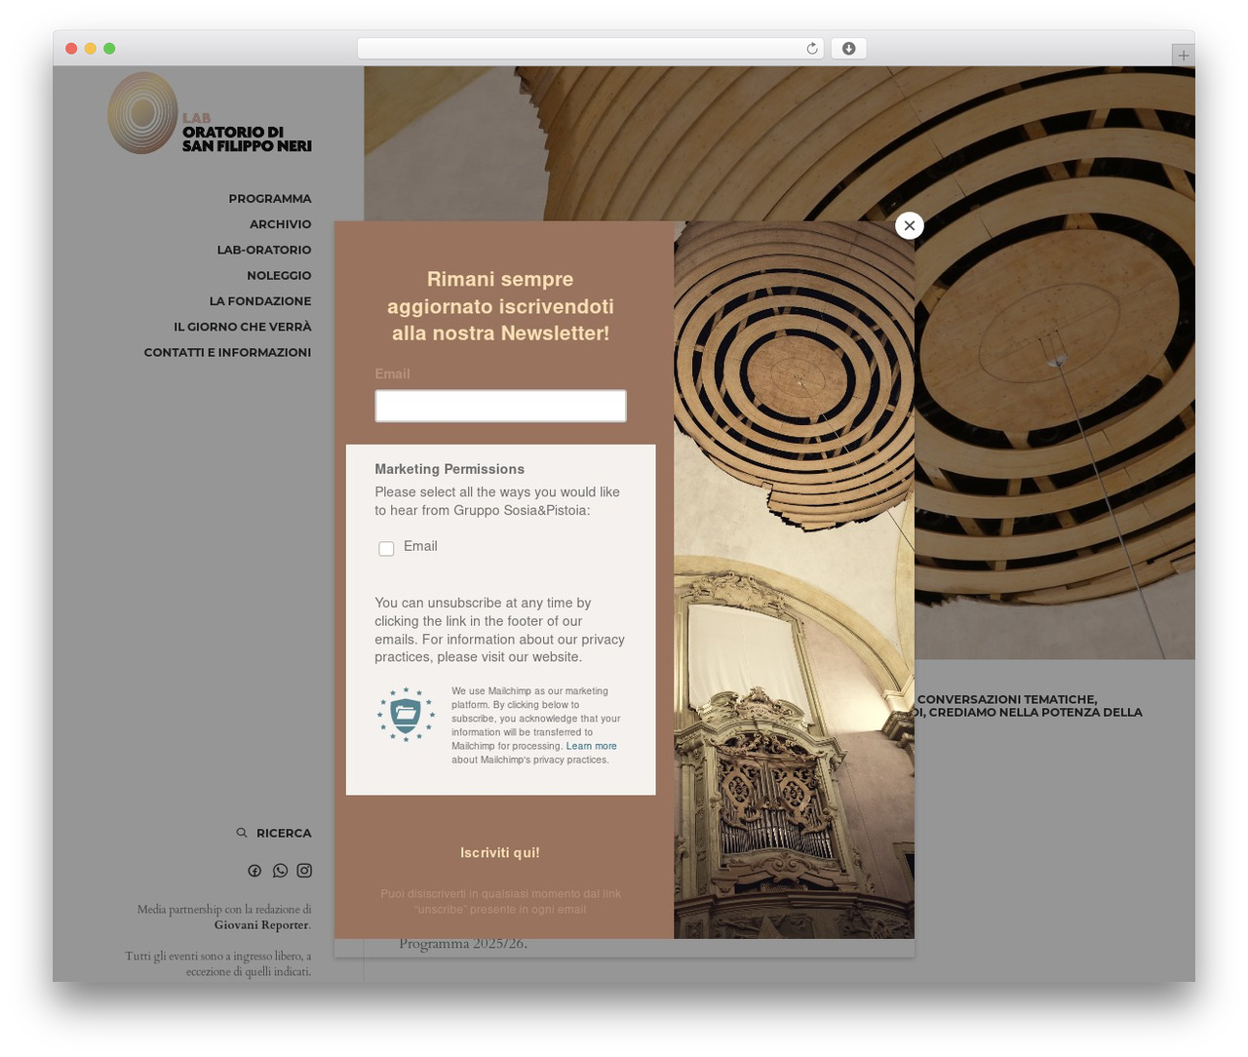1248x1057 pixels.
Task: Open Il Giorno Che Verrà page
Action: pos(243,327)
